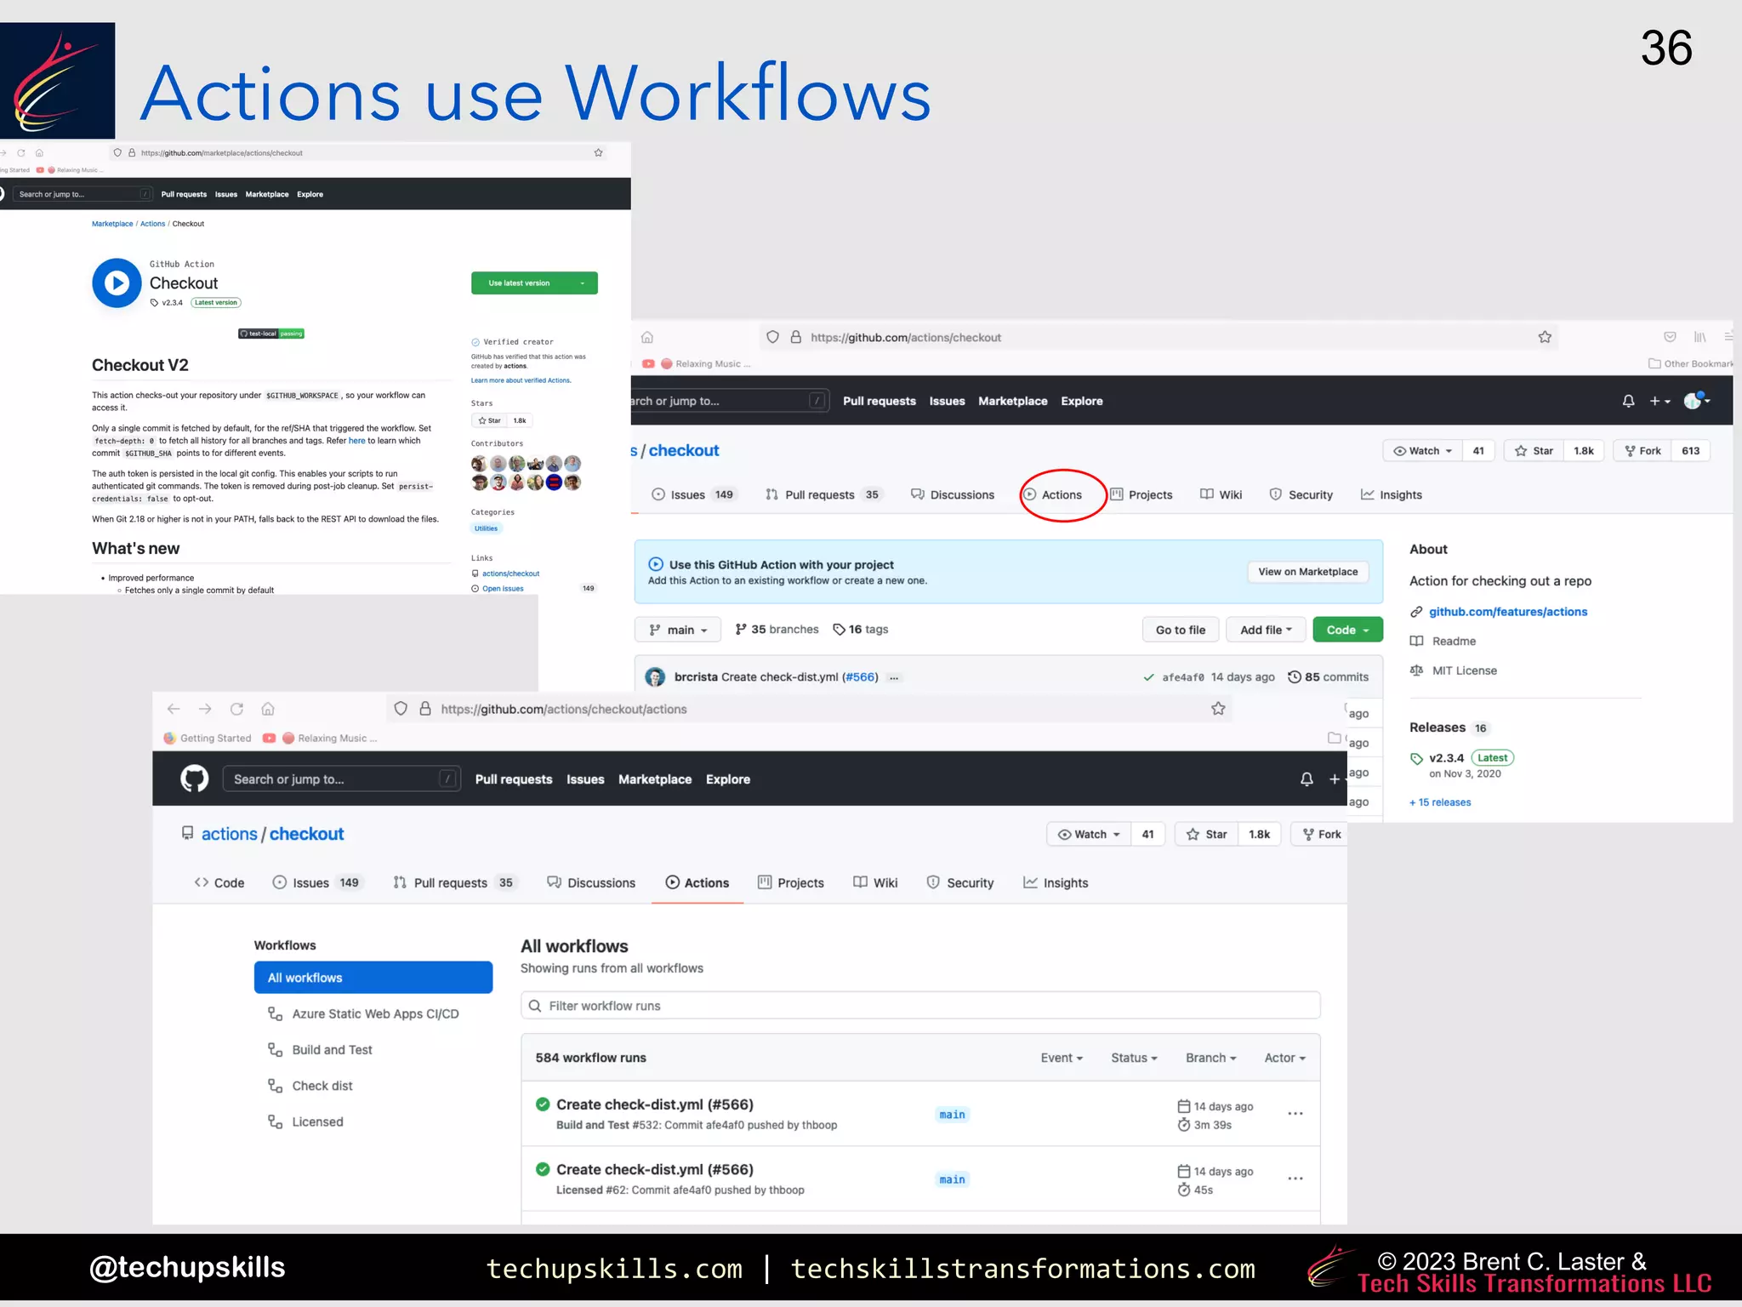Open the main branch selector dropdown

[x=678, y=630]
